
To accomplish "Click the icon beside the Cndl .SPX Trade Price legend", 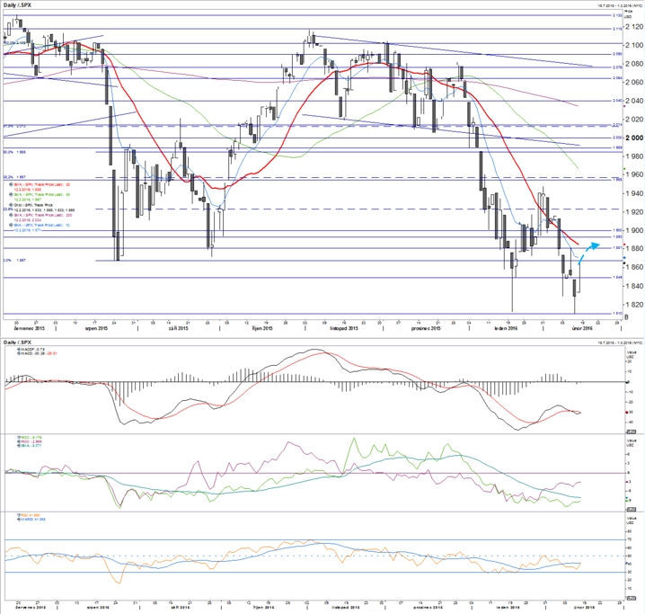I will point(11,205).
